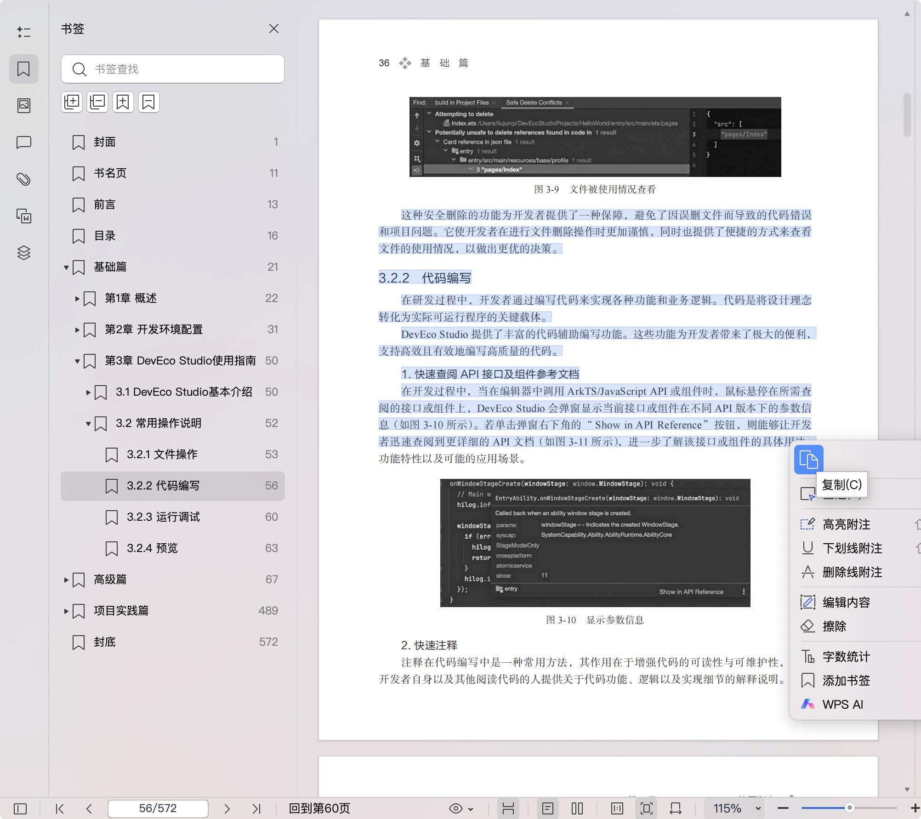This screenshot has height=819, width=921.
Task: Enter fullscreen reading via toolbar icon
Action: [646, 808]
